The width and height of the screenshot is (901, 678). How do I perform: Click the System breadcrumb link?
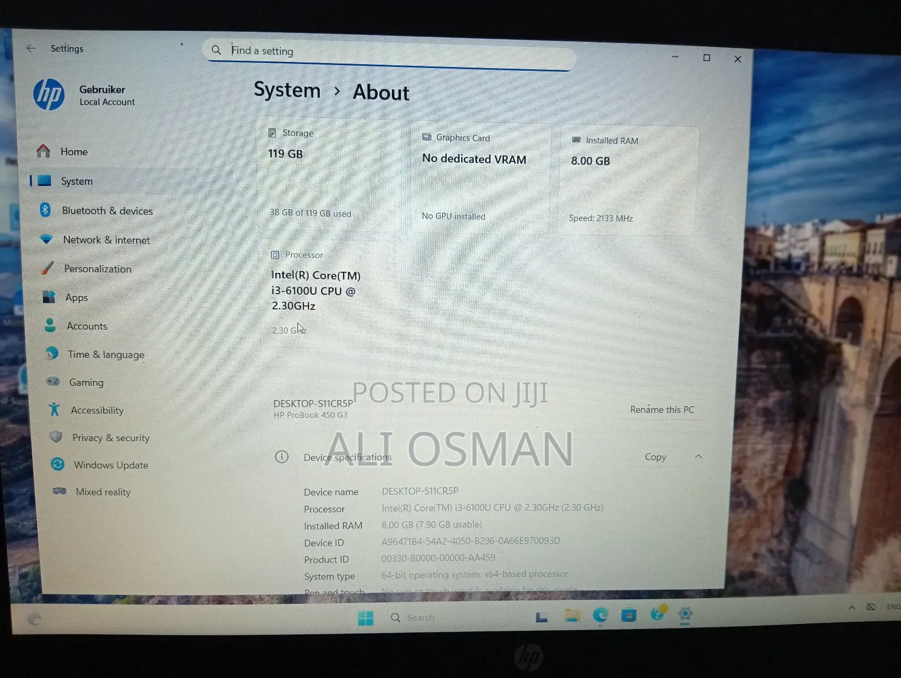click(x=287, y=90)
